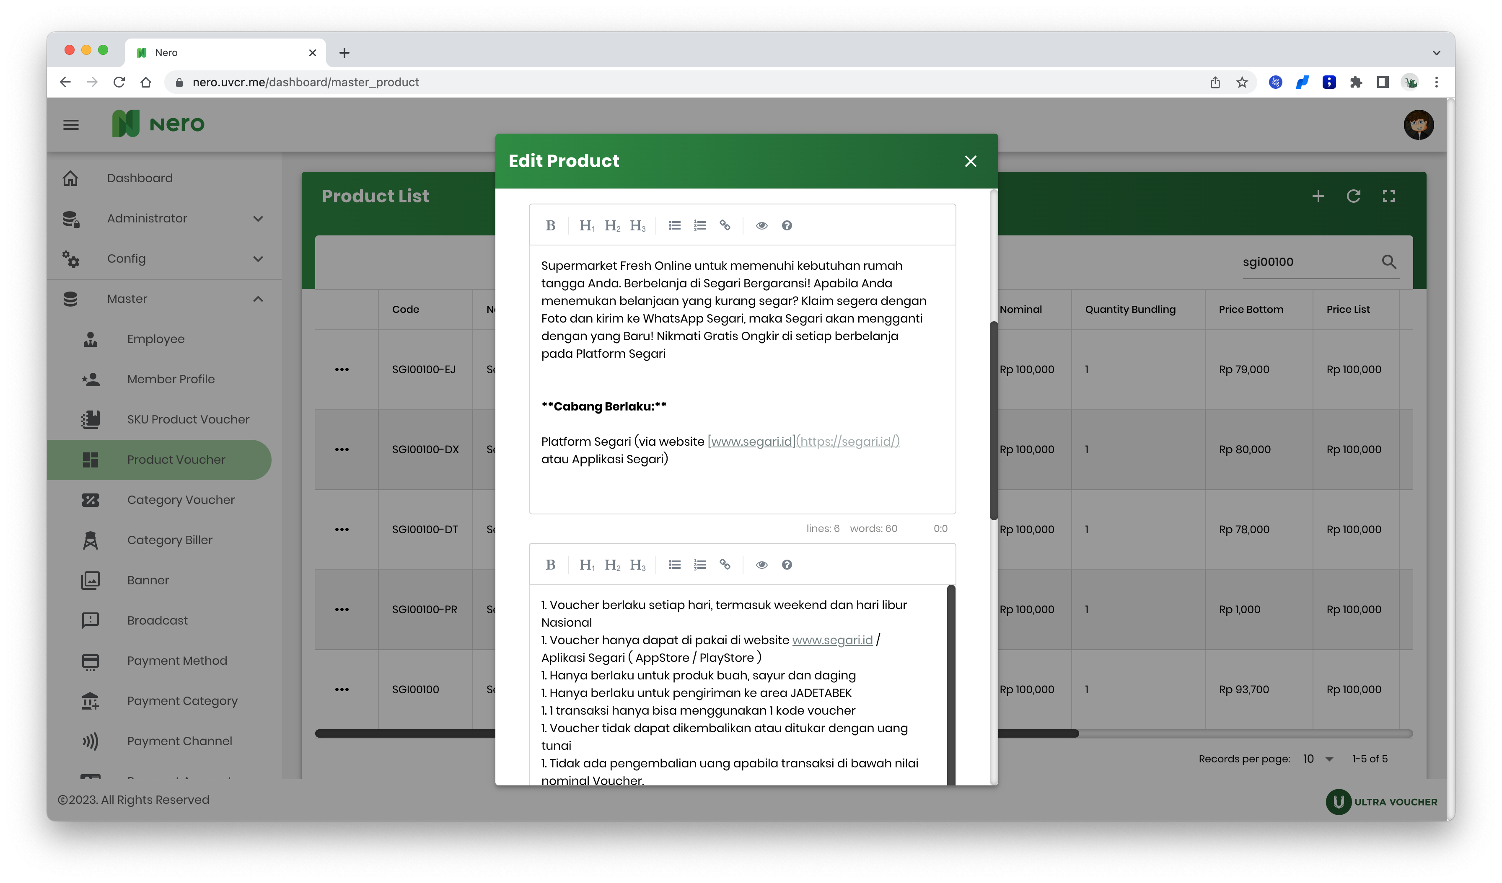The image size is (1502, 883).
Task: Open markdown help in first editor
Action: [787, 225]
